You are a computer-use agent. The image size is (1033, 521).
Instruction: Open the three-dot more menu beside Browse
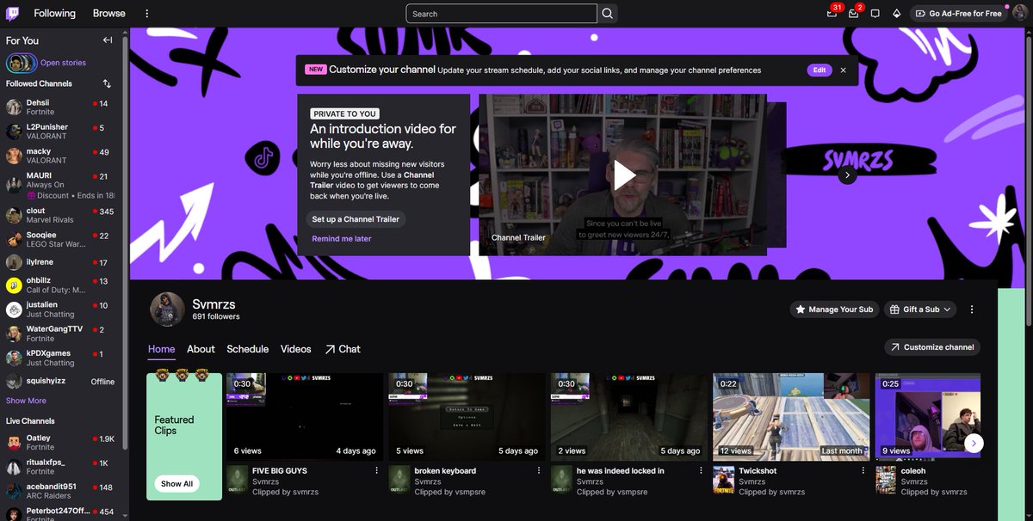pyautogui.click(x=146, y=14)
